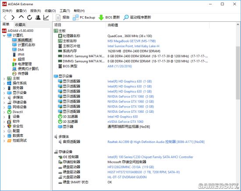Switch to the 收藏夹 tab

tap(20, 24)
